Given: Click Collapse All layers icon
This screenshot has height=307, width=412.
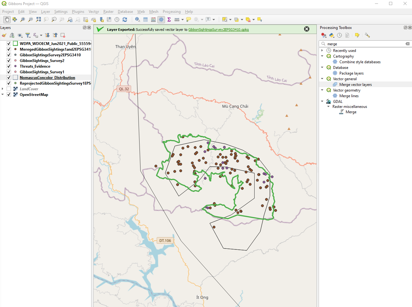Looking at the screenshot, I should (x=55, y=35).
